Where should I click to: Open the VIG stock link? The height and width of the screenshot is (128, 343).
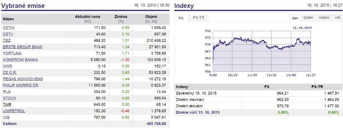pyautogui.click(x=6, y=117)
